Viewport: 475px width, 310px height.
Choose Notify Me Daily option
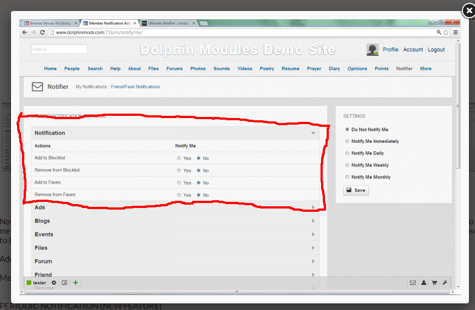click(347, 153)
